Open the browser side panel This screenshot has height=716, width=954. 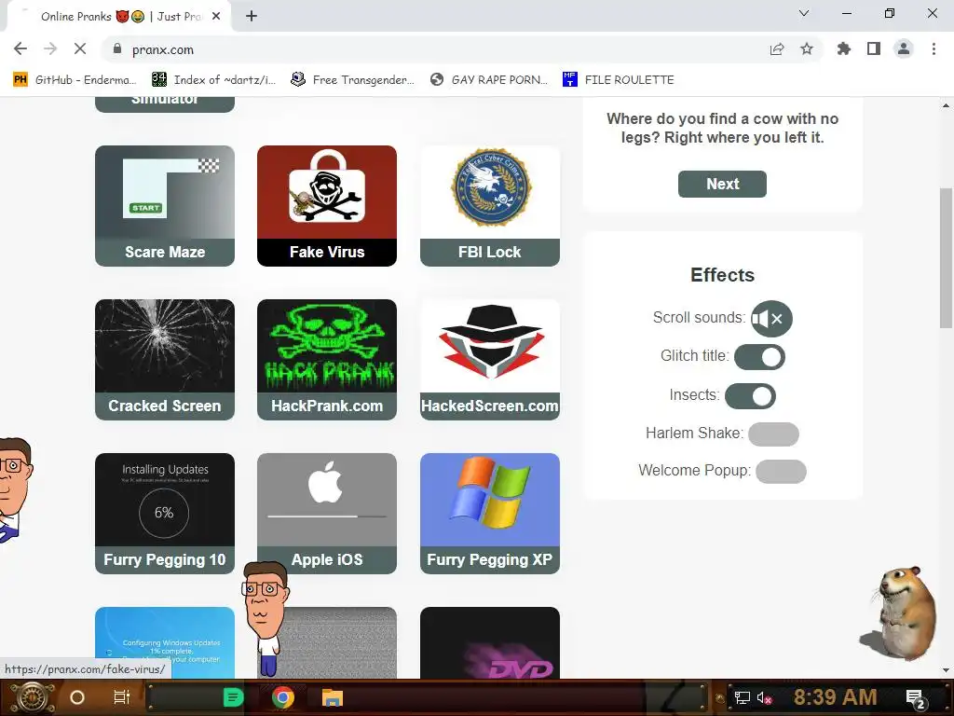(x=874, y=48)
